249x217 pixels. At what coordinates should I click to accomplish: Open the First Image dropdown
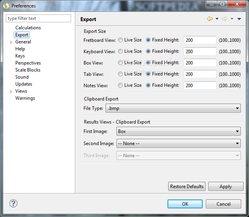tap(178, 131)
